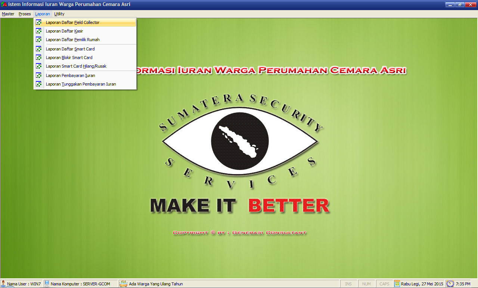Image resolution: width=478 pixels, height=288 pixels.
Task: Collapse the open Laporan menu
Action: coord(42,14)
